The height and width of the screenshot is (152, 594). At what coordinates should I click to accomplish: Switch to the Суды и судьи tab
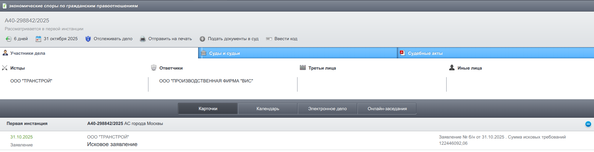[224, 53]
